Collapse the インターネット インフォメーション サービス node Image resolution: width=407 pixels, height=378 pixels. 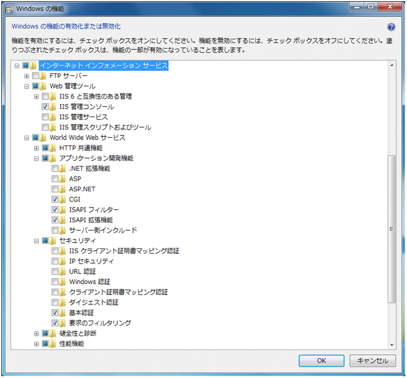pyautogui.click(x=17, y=66)
